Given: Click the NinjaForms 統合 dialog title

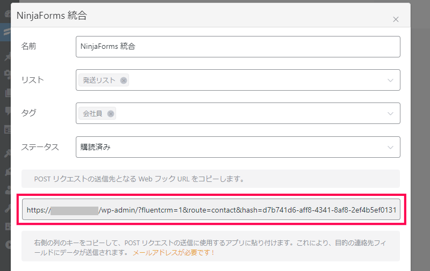Looking at the screenshot, I should pyautogui.click(x=52, y=16).
